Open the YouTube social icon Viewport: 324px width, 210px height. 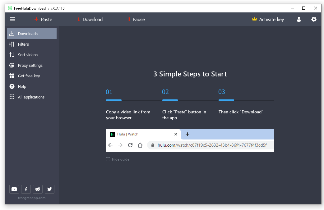(14, 189)
